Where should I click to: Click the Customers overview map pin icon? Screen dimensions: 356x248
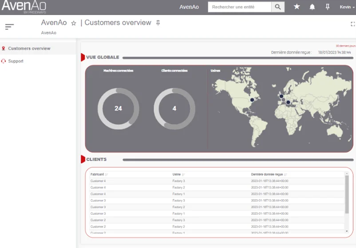(4, 48)
